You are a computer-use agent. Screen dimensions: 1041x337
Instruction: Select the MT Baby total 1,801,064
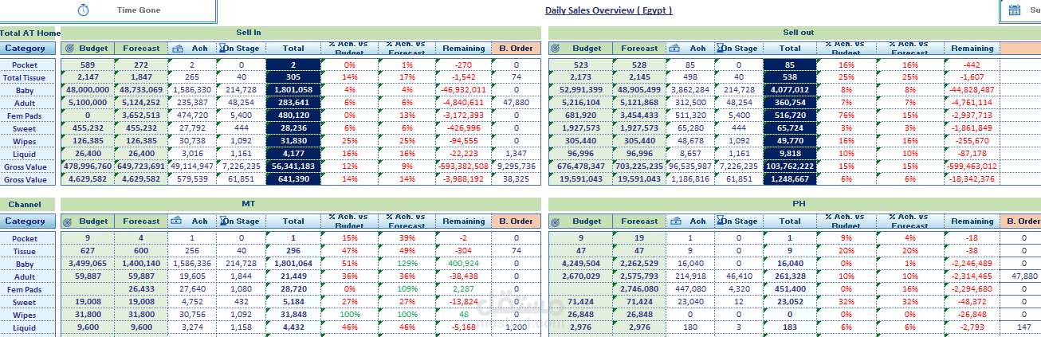point(293,264)
